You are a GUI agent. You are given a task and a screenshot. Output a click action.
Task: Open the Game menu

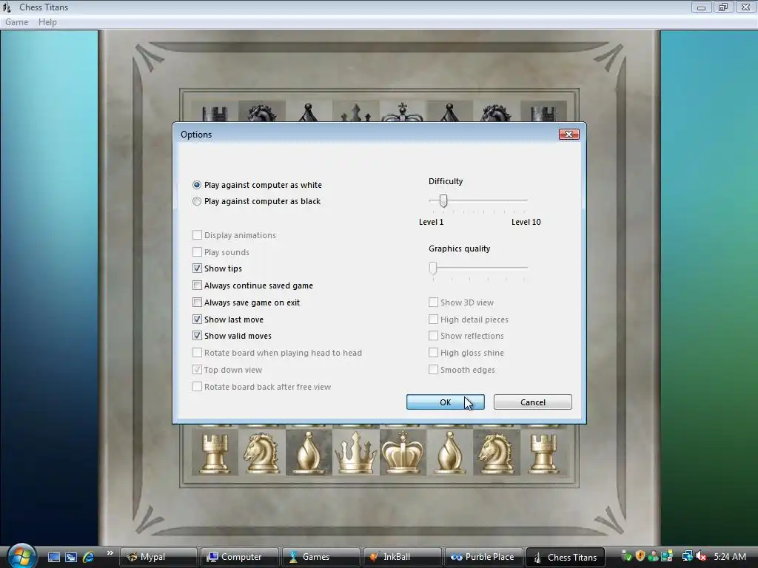click(x=17, y=22)
